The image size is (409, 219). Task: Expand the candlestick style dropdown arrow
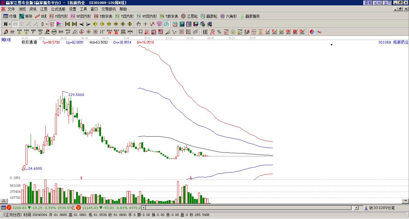point(47,24)
